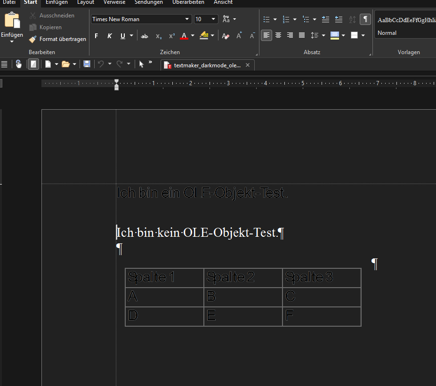436x386 pixels.
Task: Switch to the Sendungen ribbon tab
Action: point(149,2)
